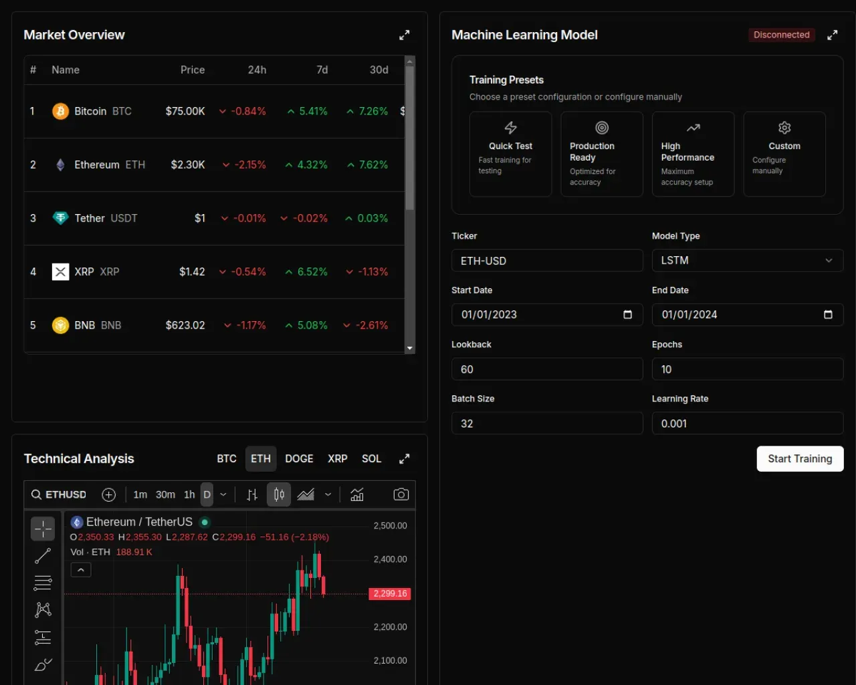Add a comparison symbol with the plus icon
This screenshot has height=685, width=856.
(108, 494)
